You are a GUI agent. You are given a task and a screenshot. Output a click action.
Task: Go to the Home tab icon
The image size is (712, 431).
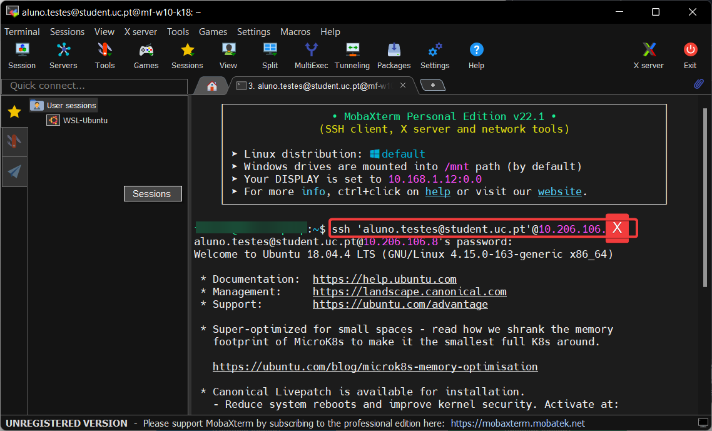(211, 86)
